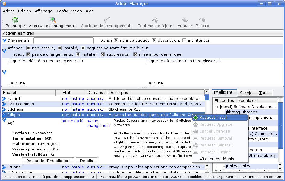Screen dimensions: 285x181
Task: Open the Adept menu
Action: coord(8,11)
